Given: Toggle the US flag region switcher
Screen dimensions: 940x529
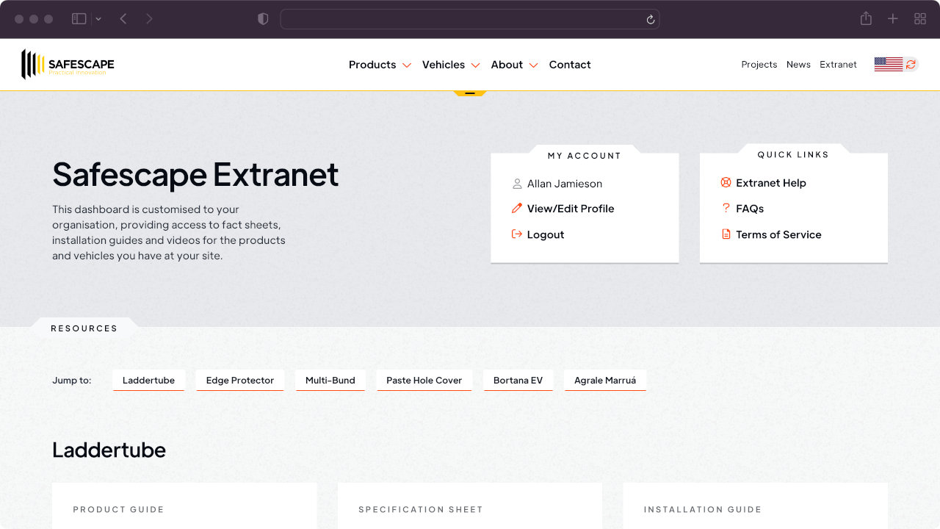Looking at the screenshot, I should [895, 65].
